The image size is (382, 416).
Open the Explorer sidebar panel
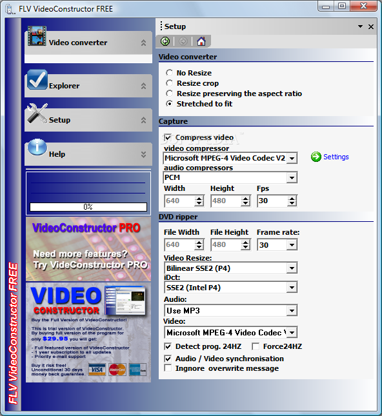tap(88, 86)
